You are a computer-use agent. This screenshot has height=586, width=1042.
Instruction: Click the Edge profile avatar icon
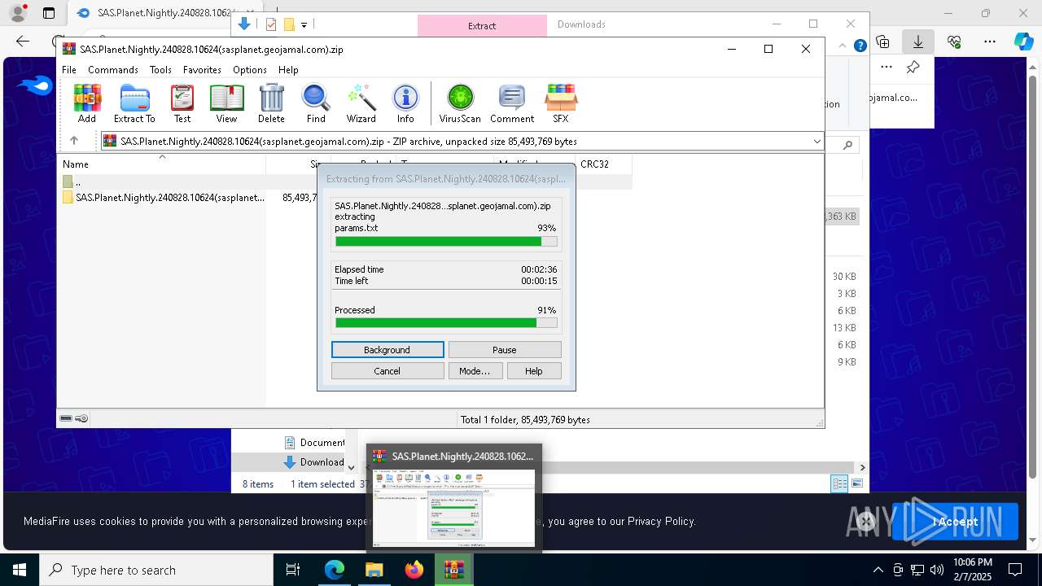click(x=18, y=13)
